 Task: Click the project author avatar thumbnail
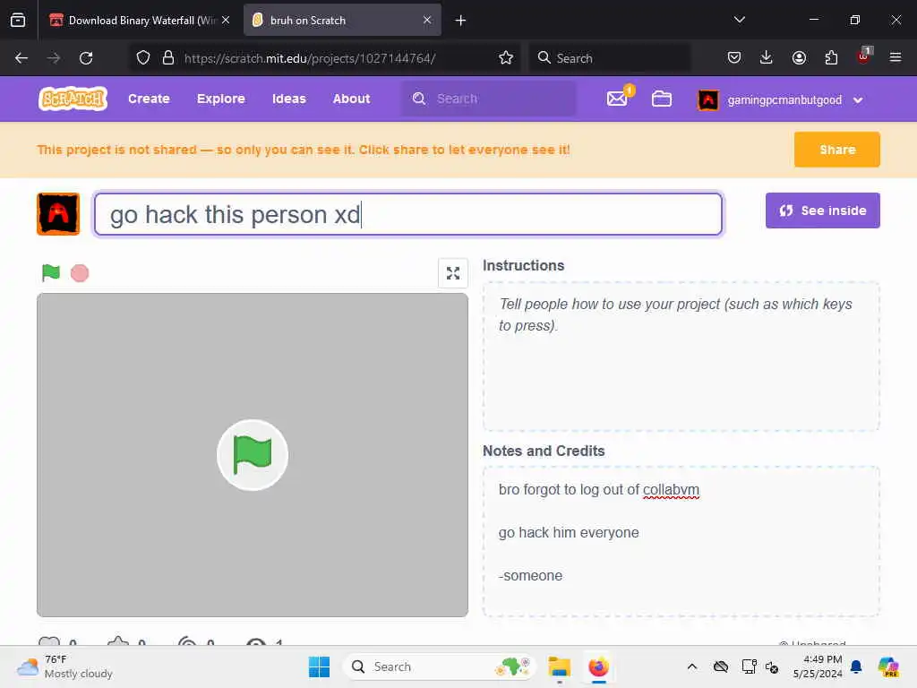tap(58, 213)
